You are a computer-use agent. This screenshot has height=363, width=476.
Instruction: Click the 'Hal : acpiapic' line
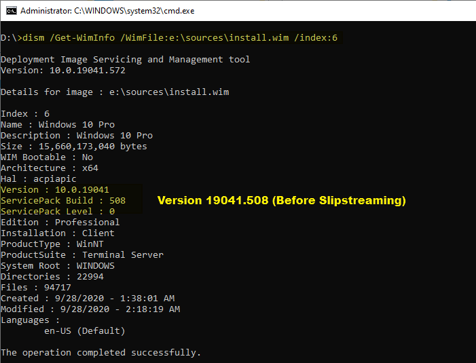39,179
